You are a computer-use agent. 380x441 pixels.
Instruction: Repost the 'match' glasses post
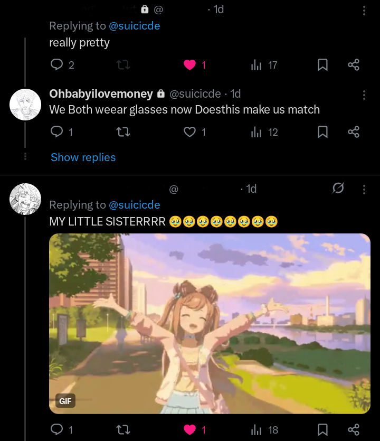123,132
